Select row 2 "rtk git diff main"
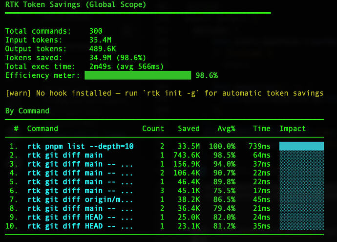337x242 pixels. coord(65,155)
